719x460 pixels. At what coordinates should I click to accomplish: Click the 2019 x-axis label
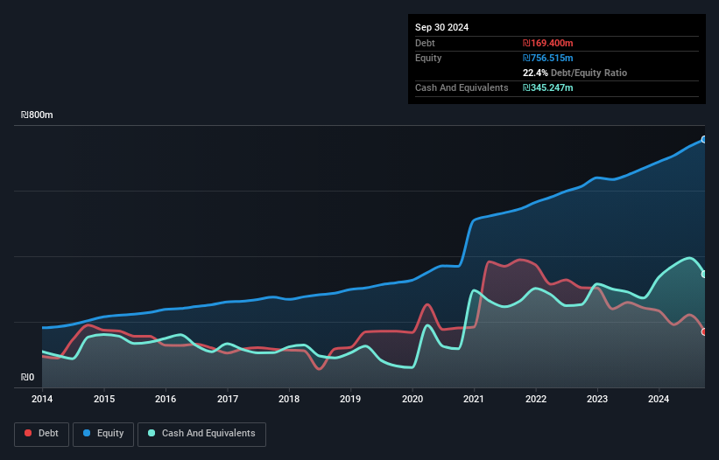[x=350, y=399]
